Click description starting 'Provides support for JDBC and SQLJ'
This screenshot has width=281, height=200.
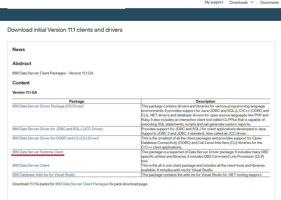point(204,131)
